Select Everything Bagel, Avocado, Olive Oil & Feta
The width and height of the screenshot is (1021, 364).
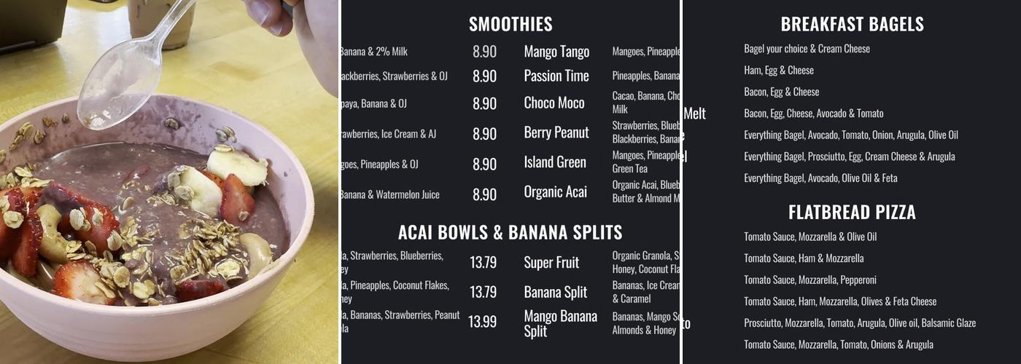pyautogui.click(x=820, y=178)
